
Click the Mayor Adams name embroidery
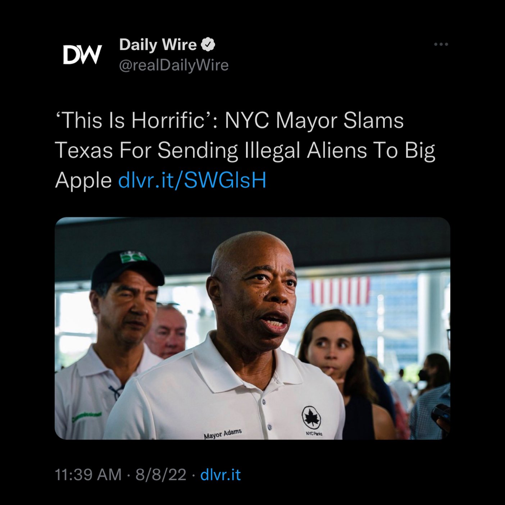(x=223, y=434)
